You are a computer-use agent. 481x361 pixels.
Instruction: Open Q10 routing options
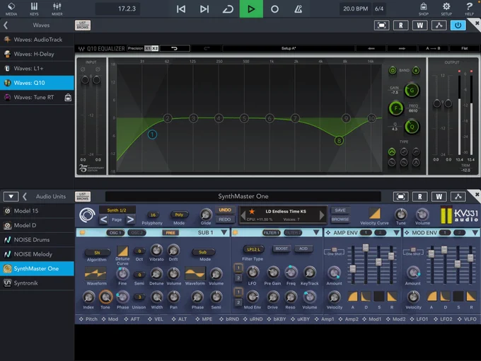click(x=439, y=25)
